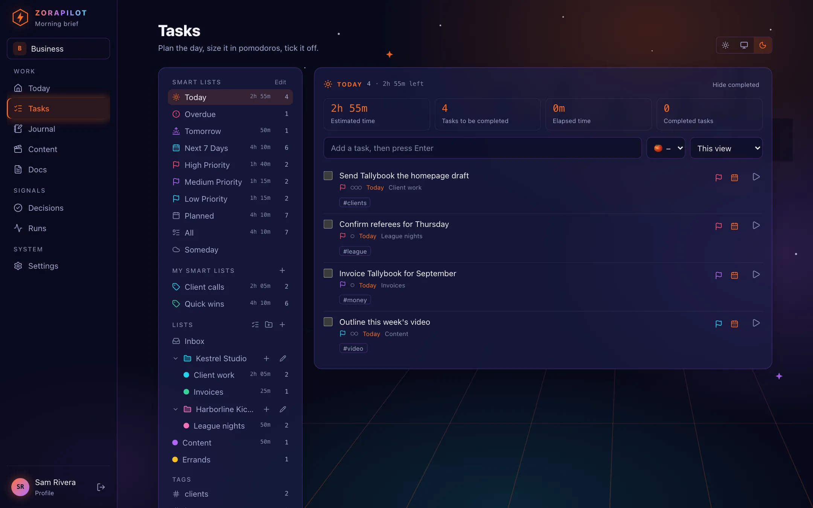Activate dark theme moon icon
The width and height of the screenshot is (813, 508).
point(763,45)
